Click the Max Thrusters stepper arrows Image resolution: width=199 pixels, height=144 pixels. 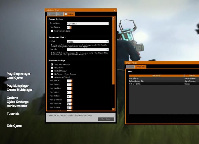(x=72, y=104)
